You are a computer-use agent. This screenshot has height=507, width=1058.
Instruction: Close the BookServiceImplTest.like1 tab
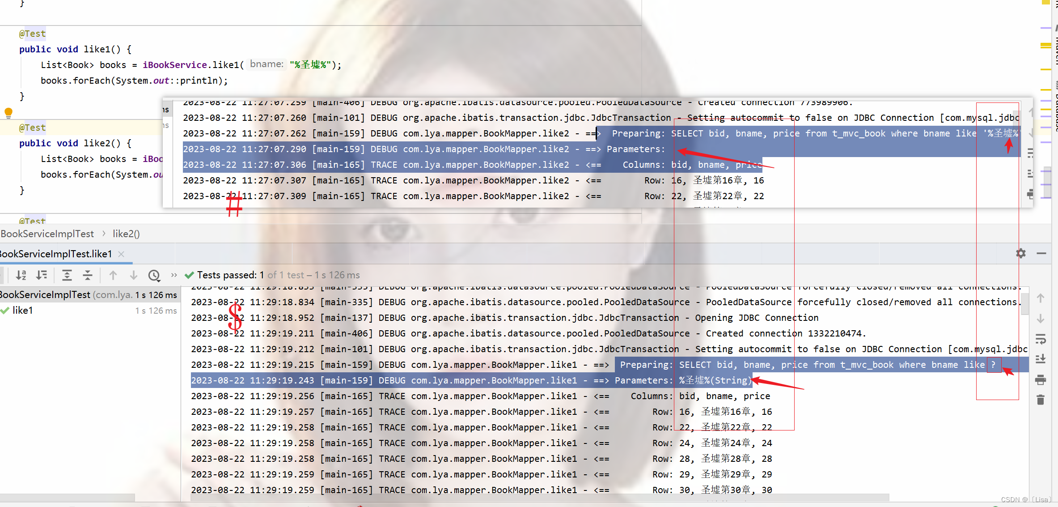pos(121,254)
